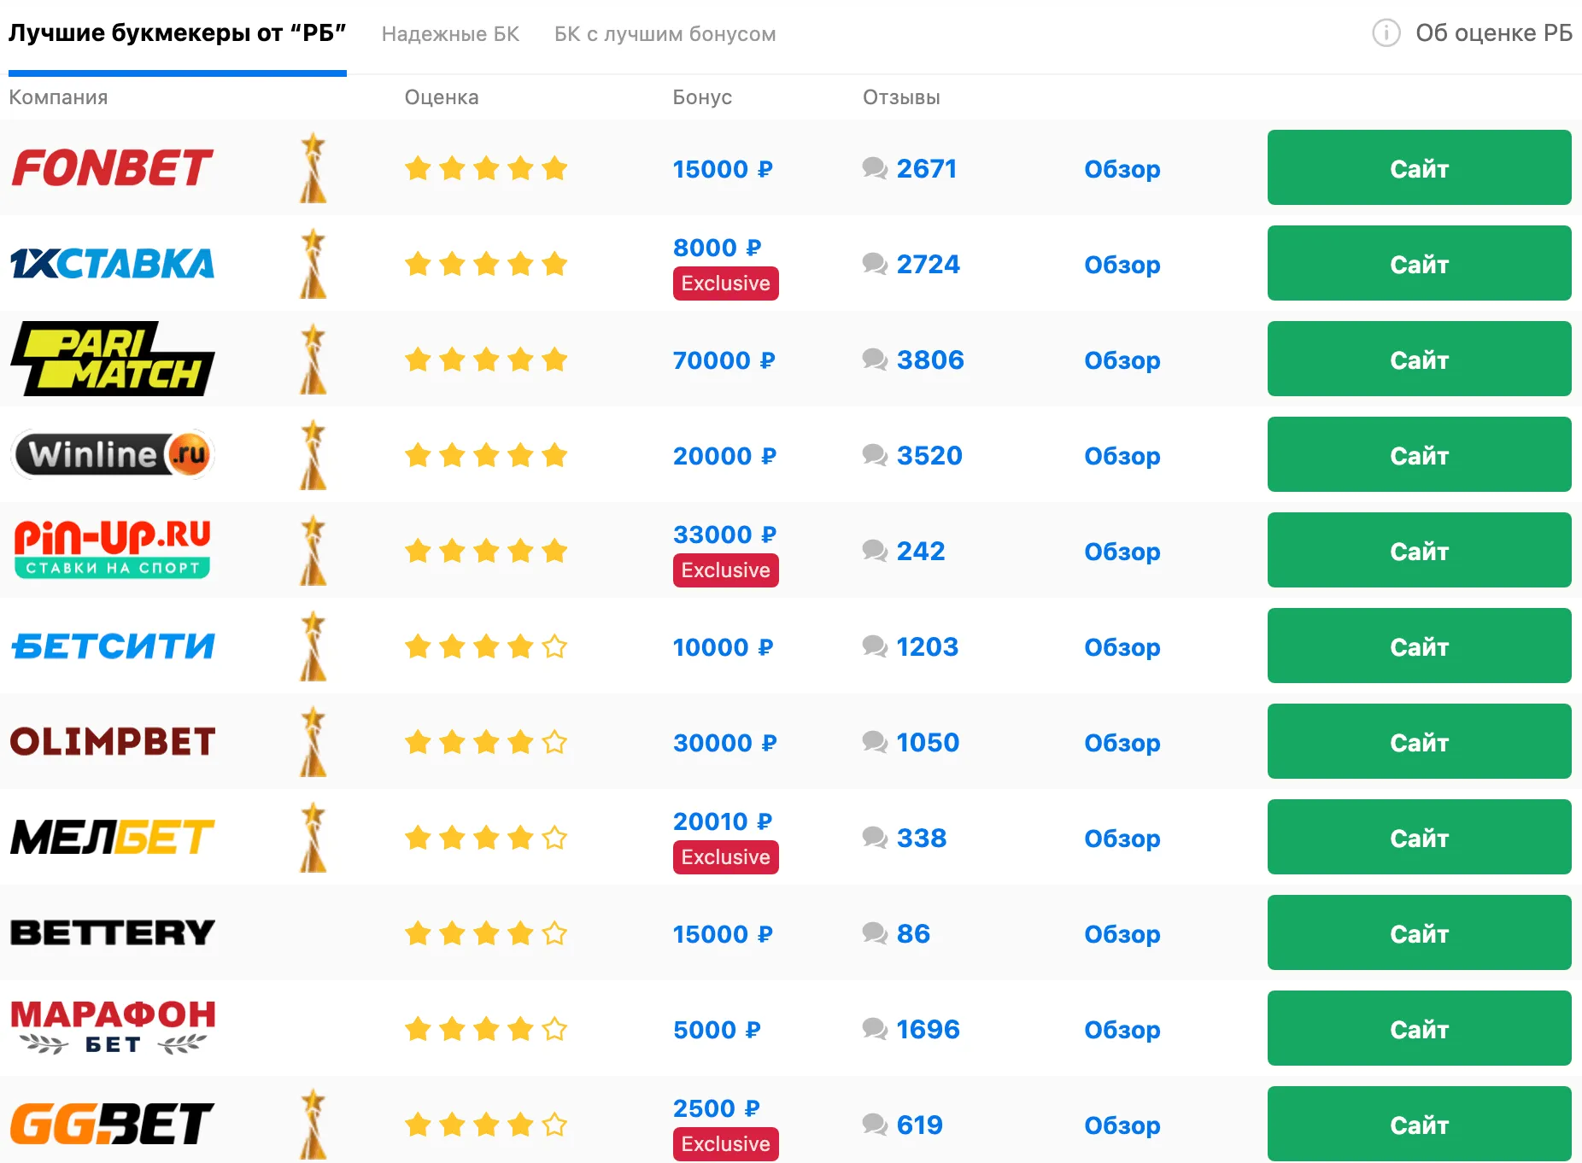Open the 338 reviews count for Мелбет

(922, 838)
